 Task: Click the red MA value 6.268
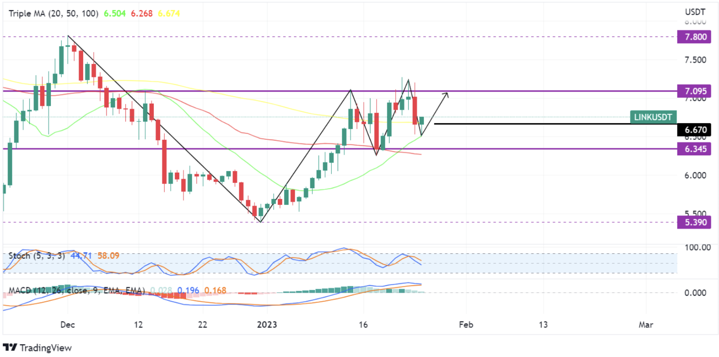click(x=142, y=13)
